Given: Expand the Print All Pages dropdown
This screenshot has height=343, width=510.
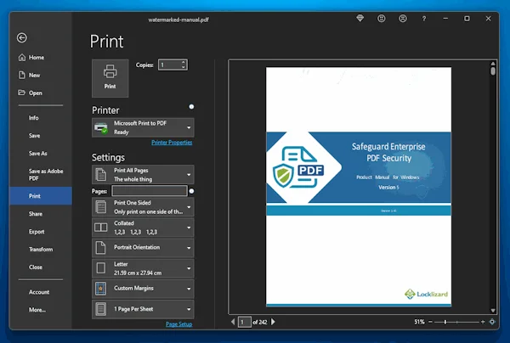Looking at the screenshot, I should click(143, 175).
